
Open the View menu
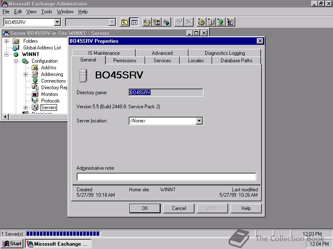[31, 12]
